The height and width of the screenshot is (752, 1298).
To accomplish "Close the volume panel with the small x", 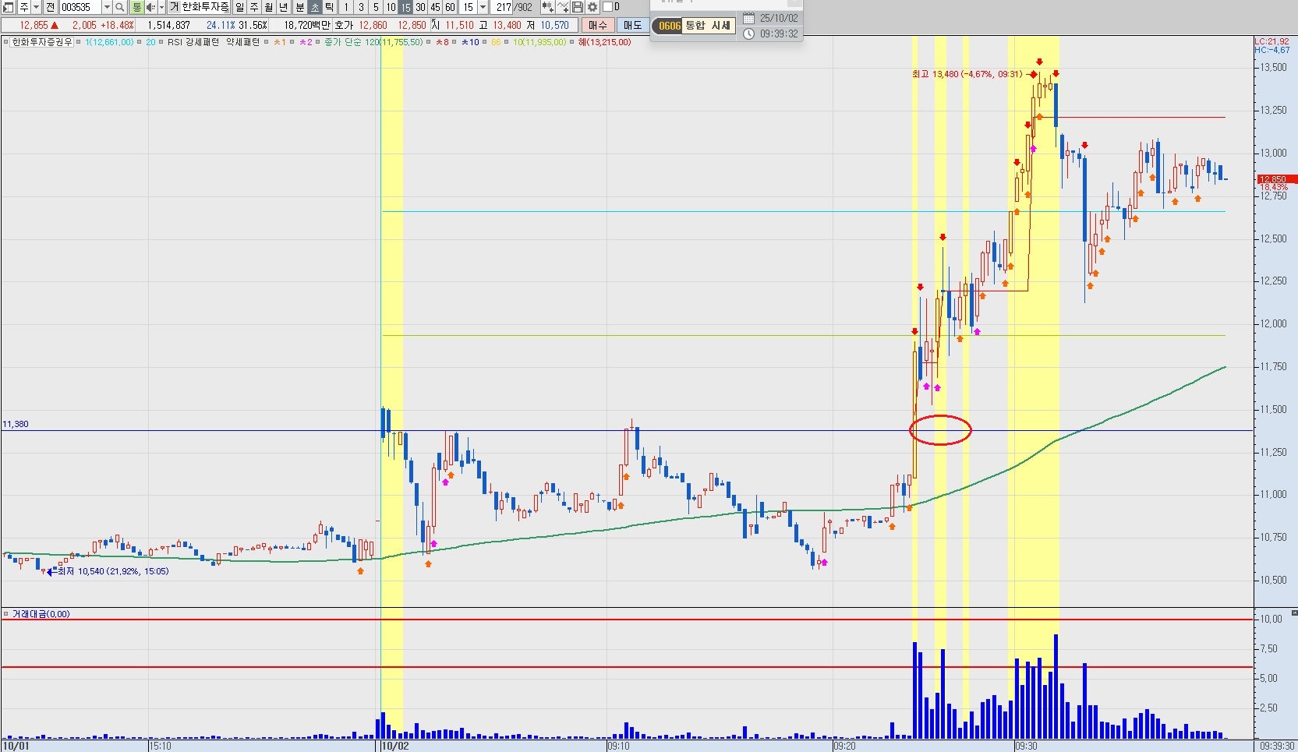I will tap(1293, 614).
